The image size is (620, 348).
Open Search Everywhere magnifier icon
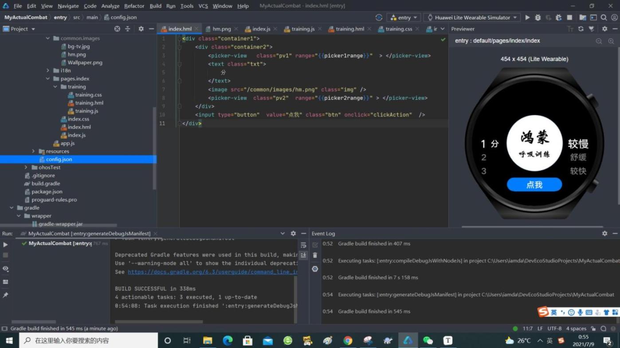coord(604,18)
